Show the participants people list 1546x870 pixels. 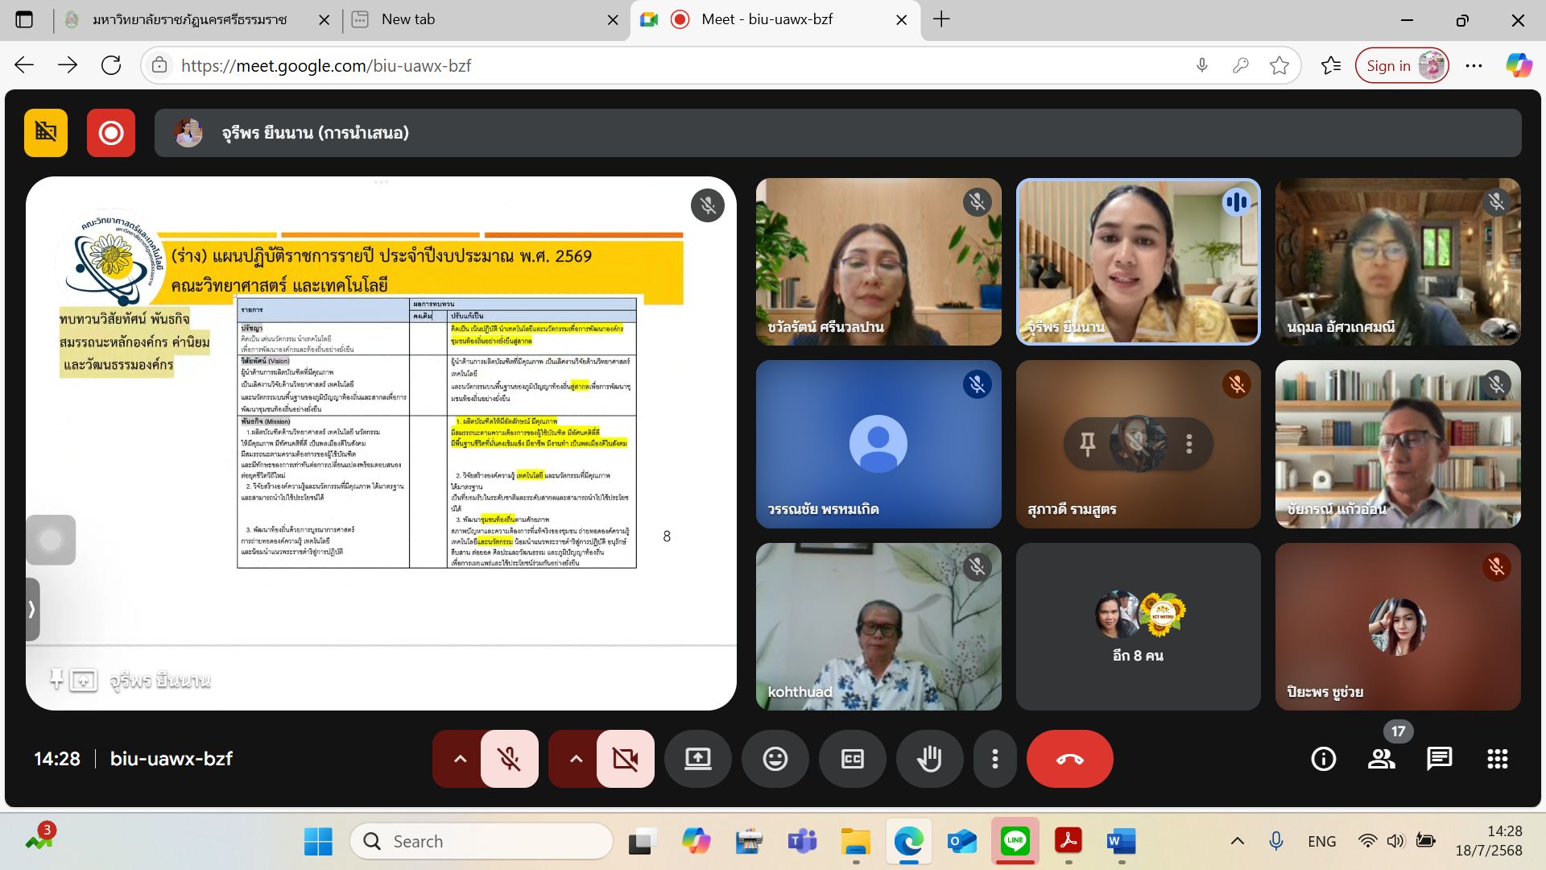point(1381,759)
